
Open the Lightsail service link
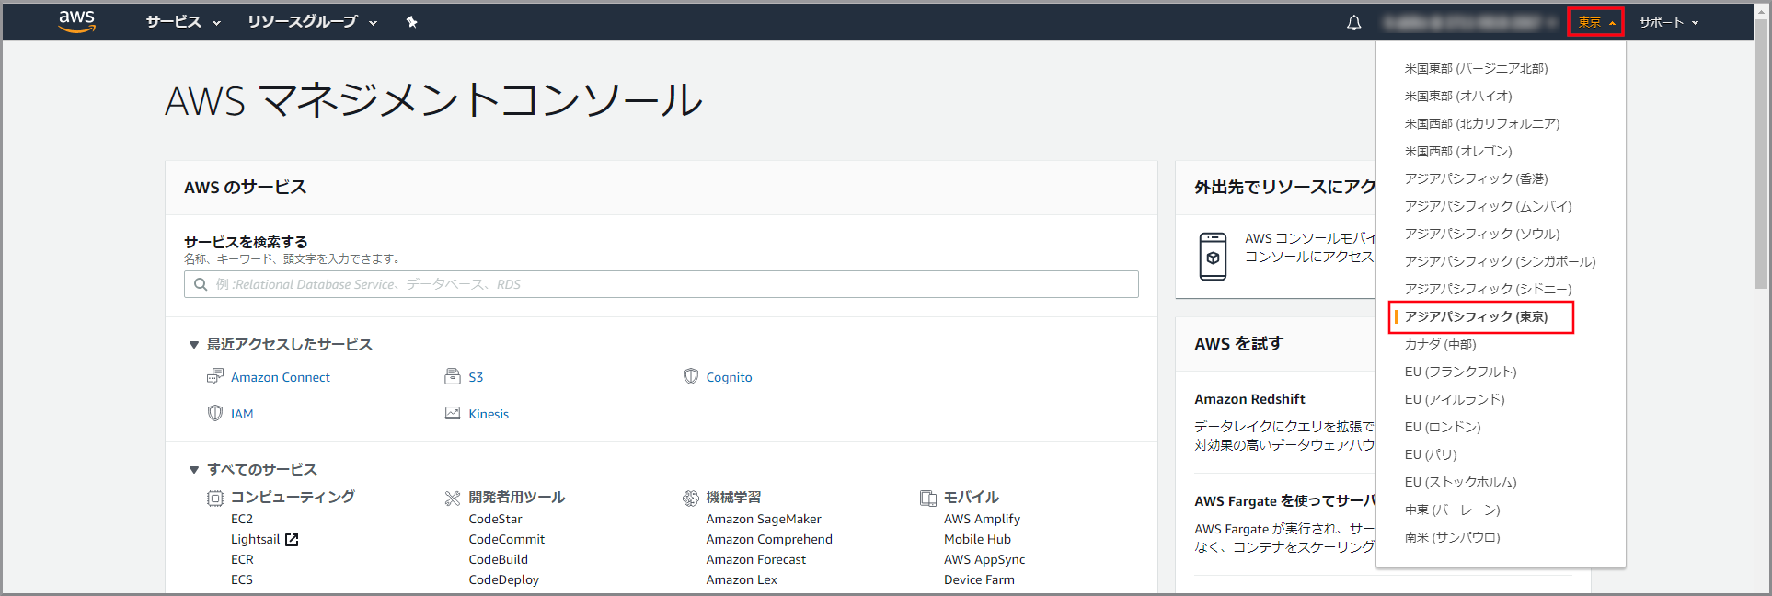point(255,539)
